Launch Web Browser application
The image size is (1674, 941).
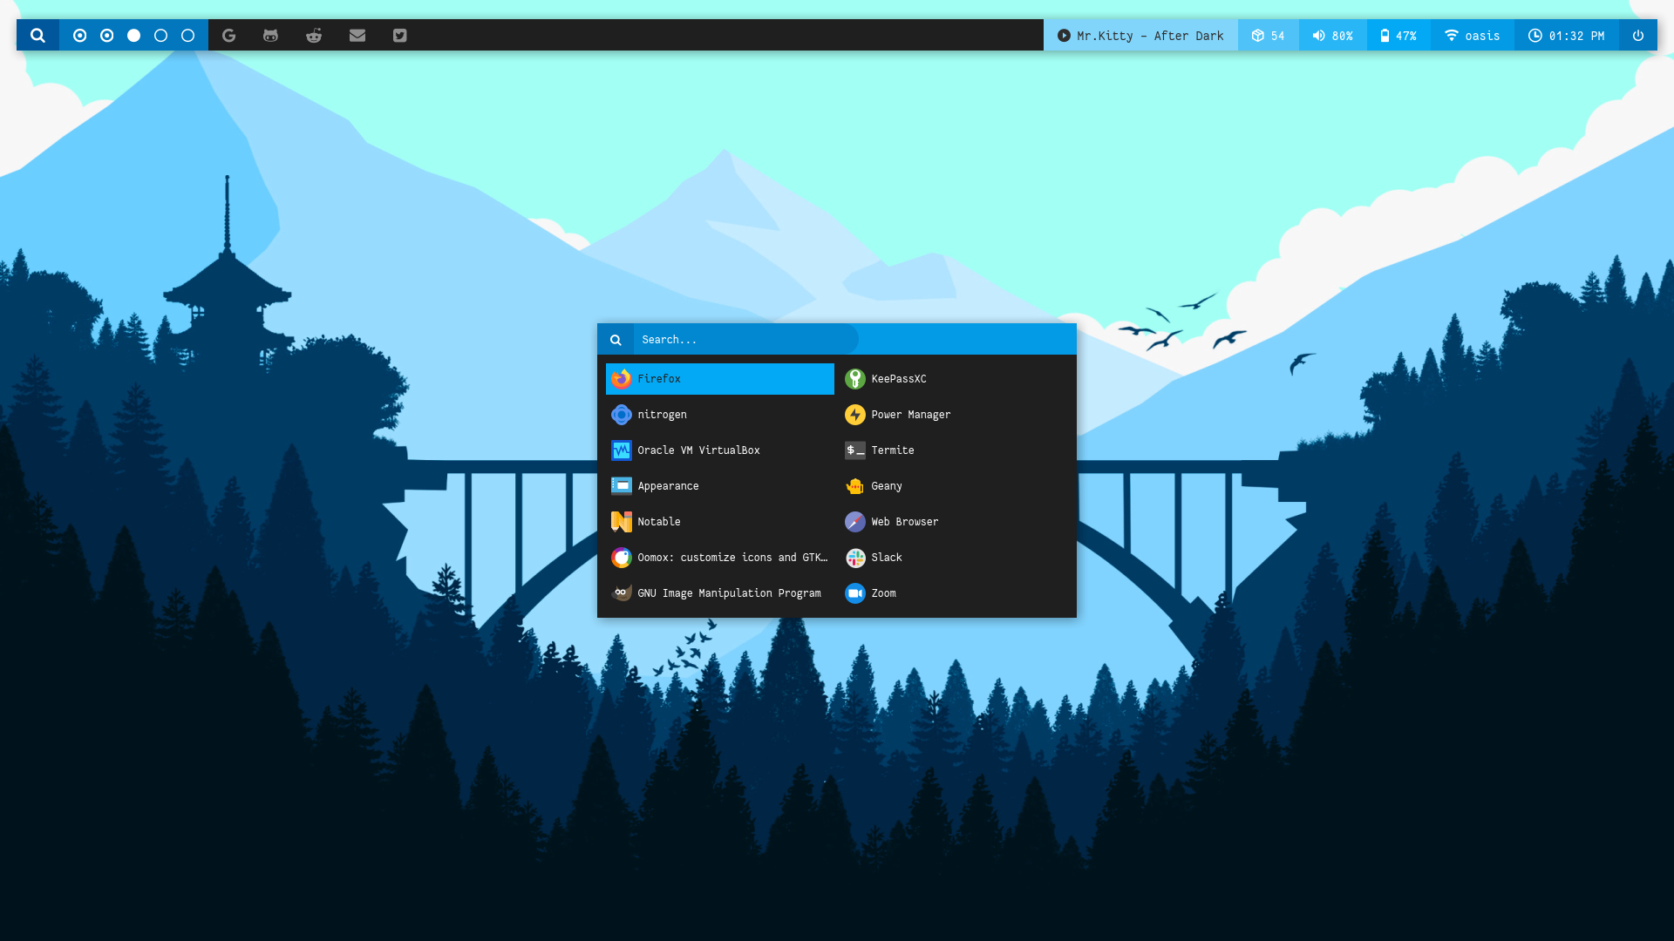(903, 520)
